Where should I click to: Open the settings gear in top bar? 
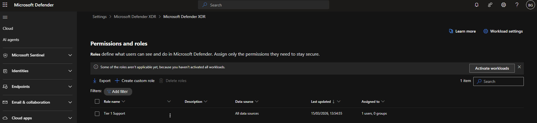coord(504,5)
